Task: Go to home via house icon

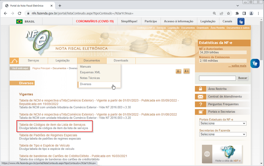Action: coord(14,61)
